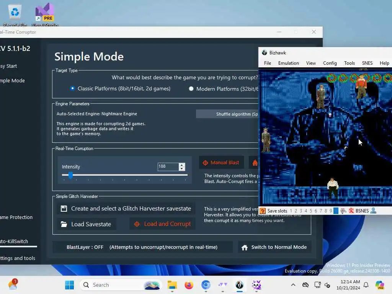Open the Game Protection sidebar section
Viewport: 392px width, 294px height.
(16, 217)
